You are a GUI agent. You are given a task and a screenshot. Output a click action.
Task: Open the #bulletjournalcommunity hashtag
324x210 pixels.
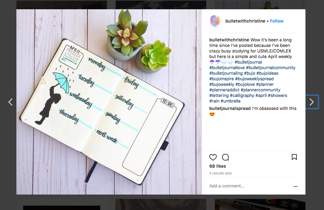(271, 68)
